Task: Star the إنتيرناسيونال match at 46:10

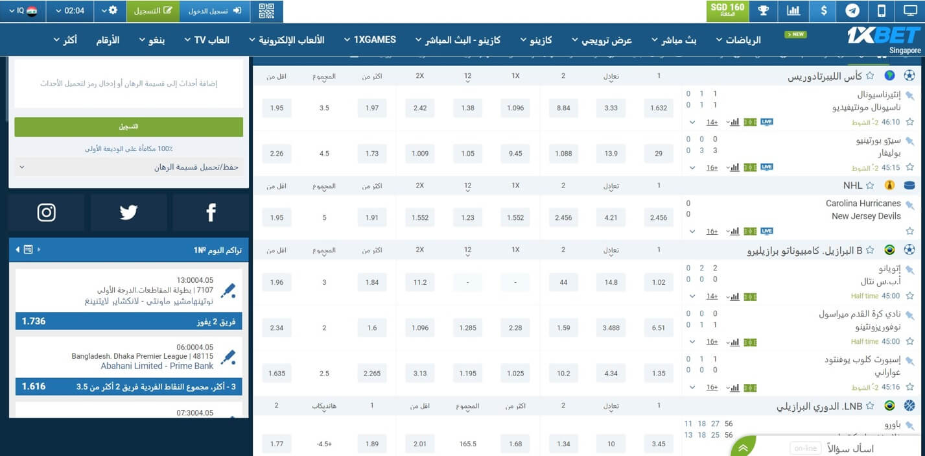Action: (x=910, y=122)
